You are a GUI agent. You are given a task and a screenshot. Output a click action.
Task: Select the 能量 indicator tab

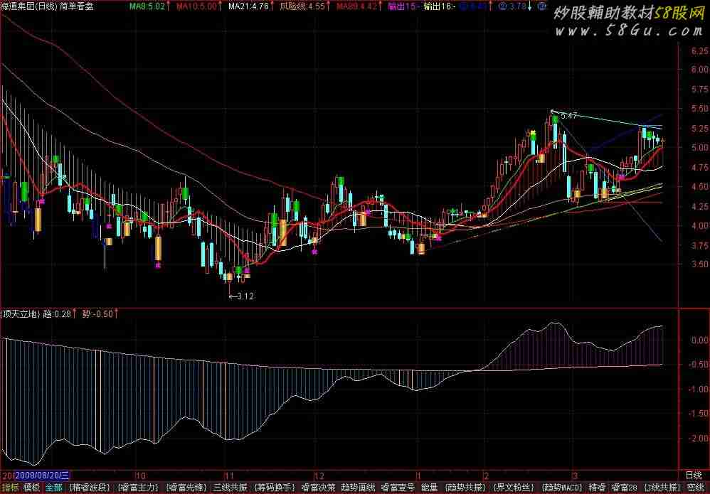[429, 488]
